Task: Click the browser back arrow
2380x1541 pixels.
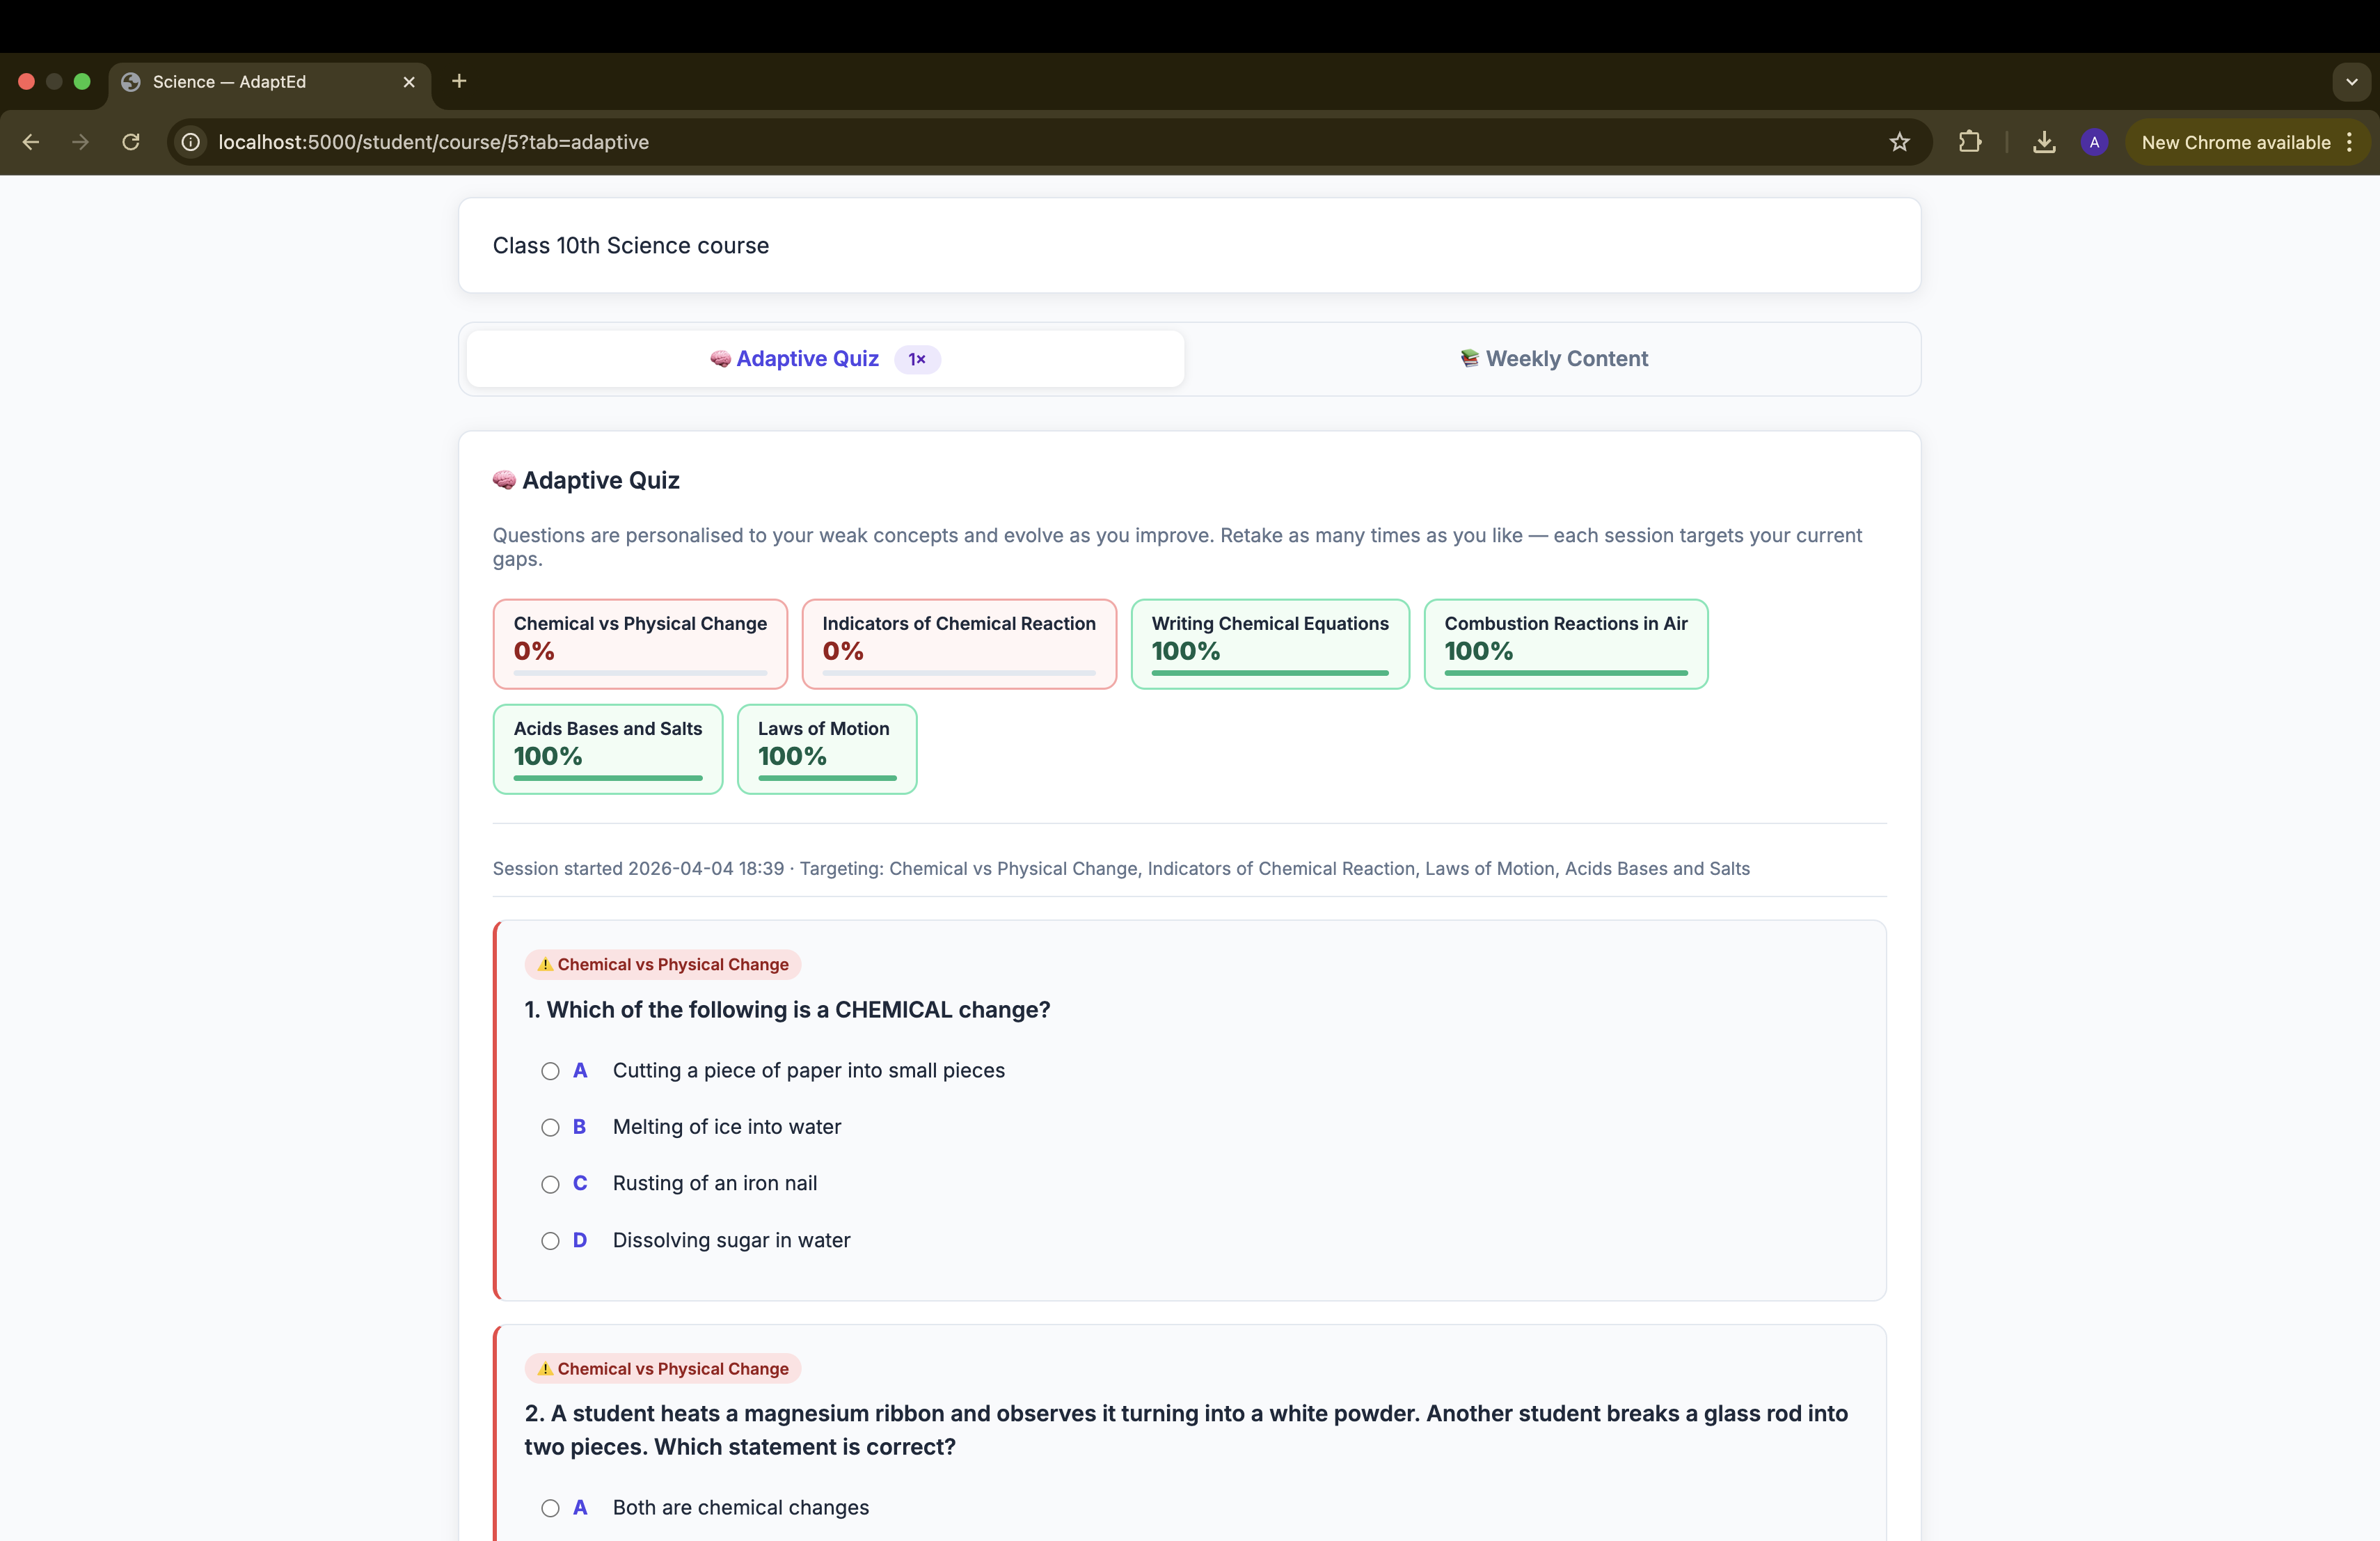Action: click(x=31, y=142)
